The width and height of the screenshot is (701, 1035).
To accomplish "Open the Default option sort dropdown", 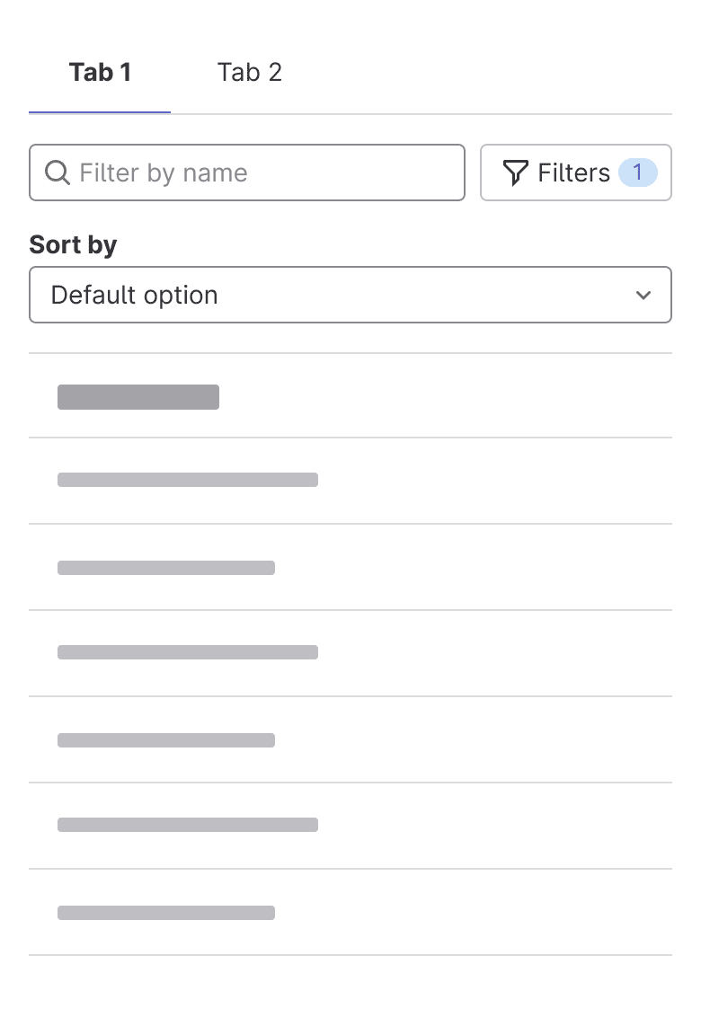I will tap(350, 295).
